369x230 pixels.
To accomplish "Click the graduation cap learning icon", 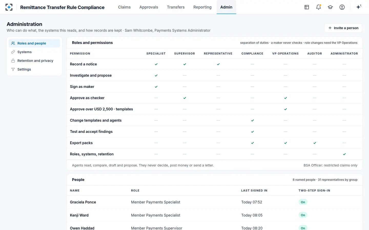I will 330,7.
